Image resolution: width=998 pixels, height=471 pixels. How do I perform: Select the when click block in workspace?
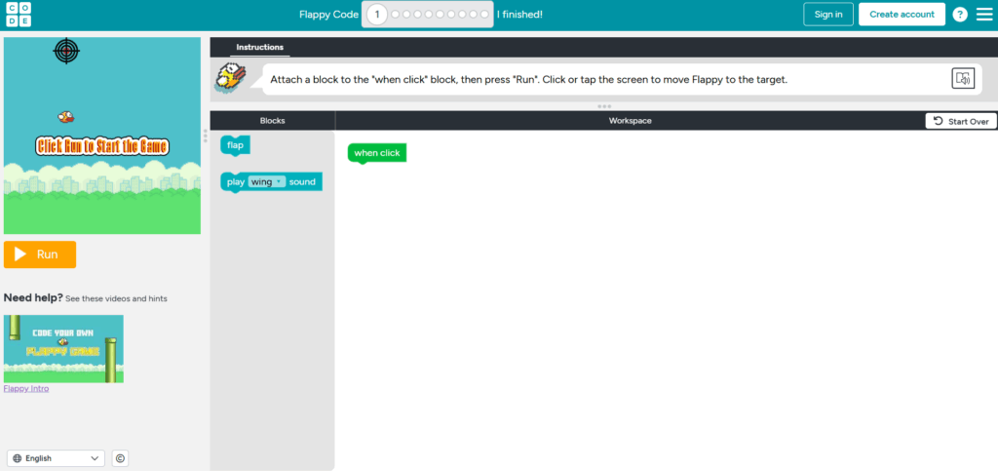[x=377, y=153]
